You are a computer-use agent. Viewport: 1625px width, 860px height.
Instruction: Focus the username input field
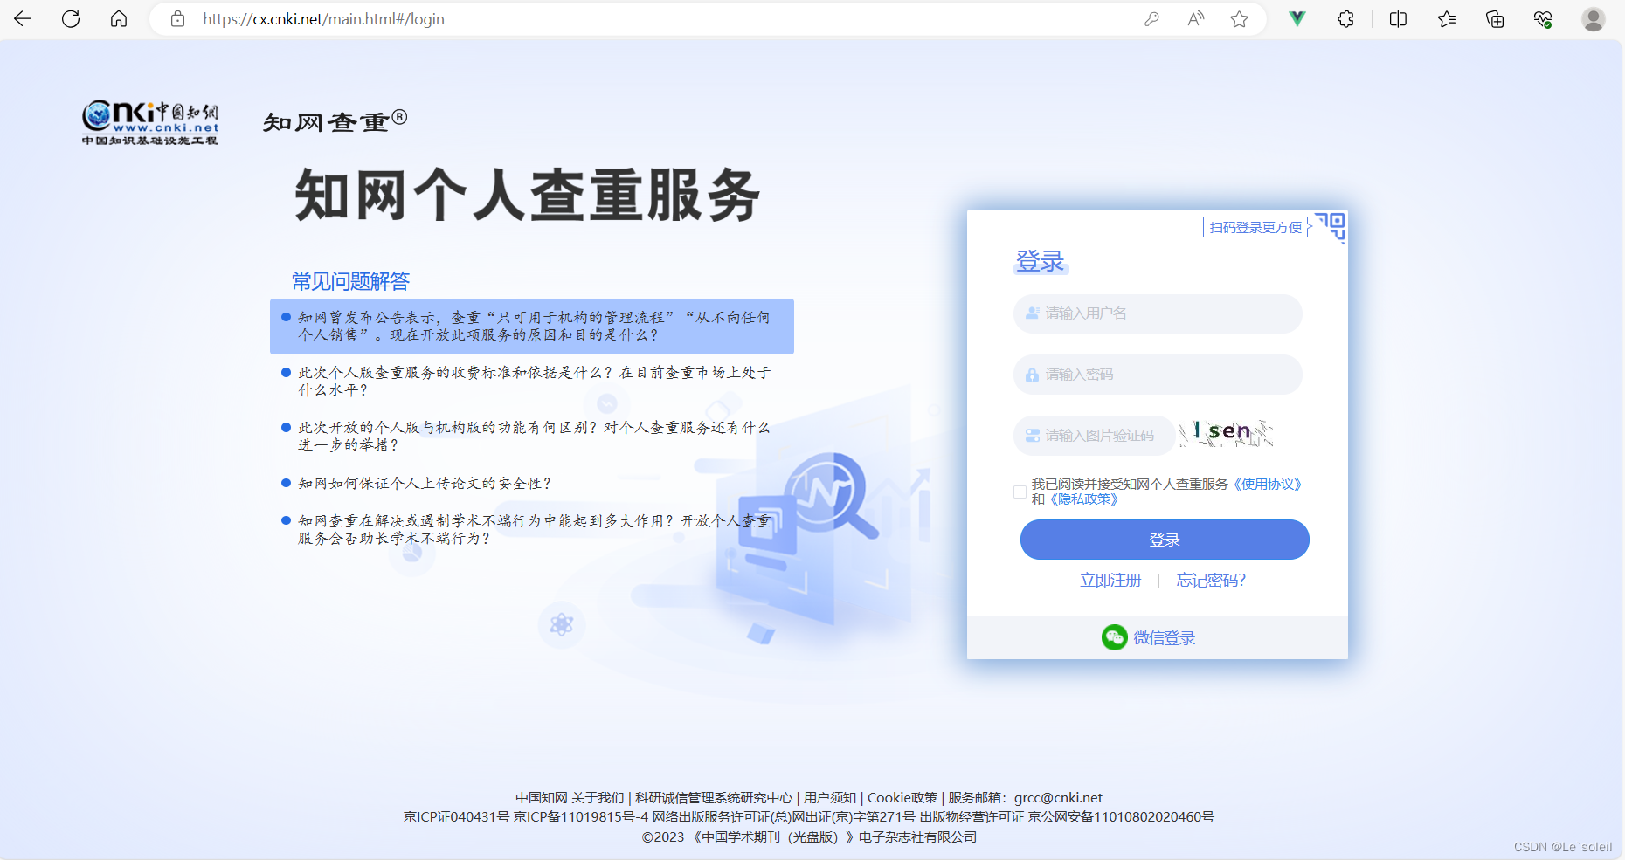(1158, 313)
